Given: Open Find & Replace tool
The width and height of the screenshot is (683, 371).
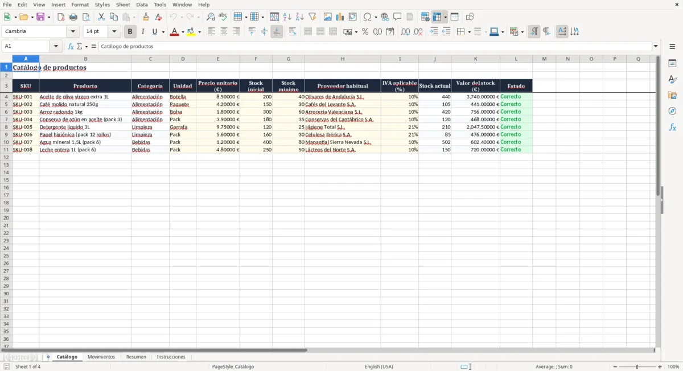Looking at the screenshot, I should (x=211, y=17).
